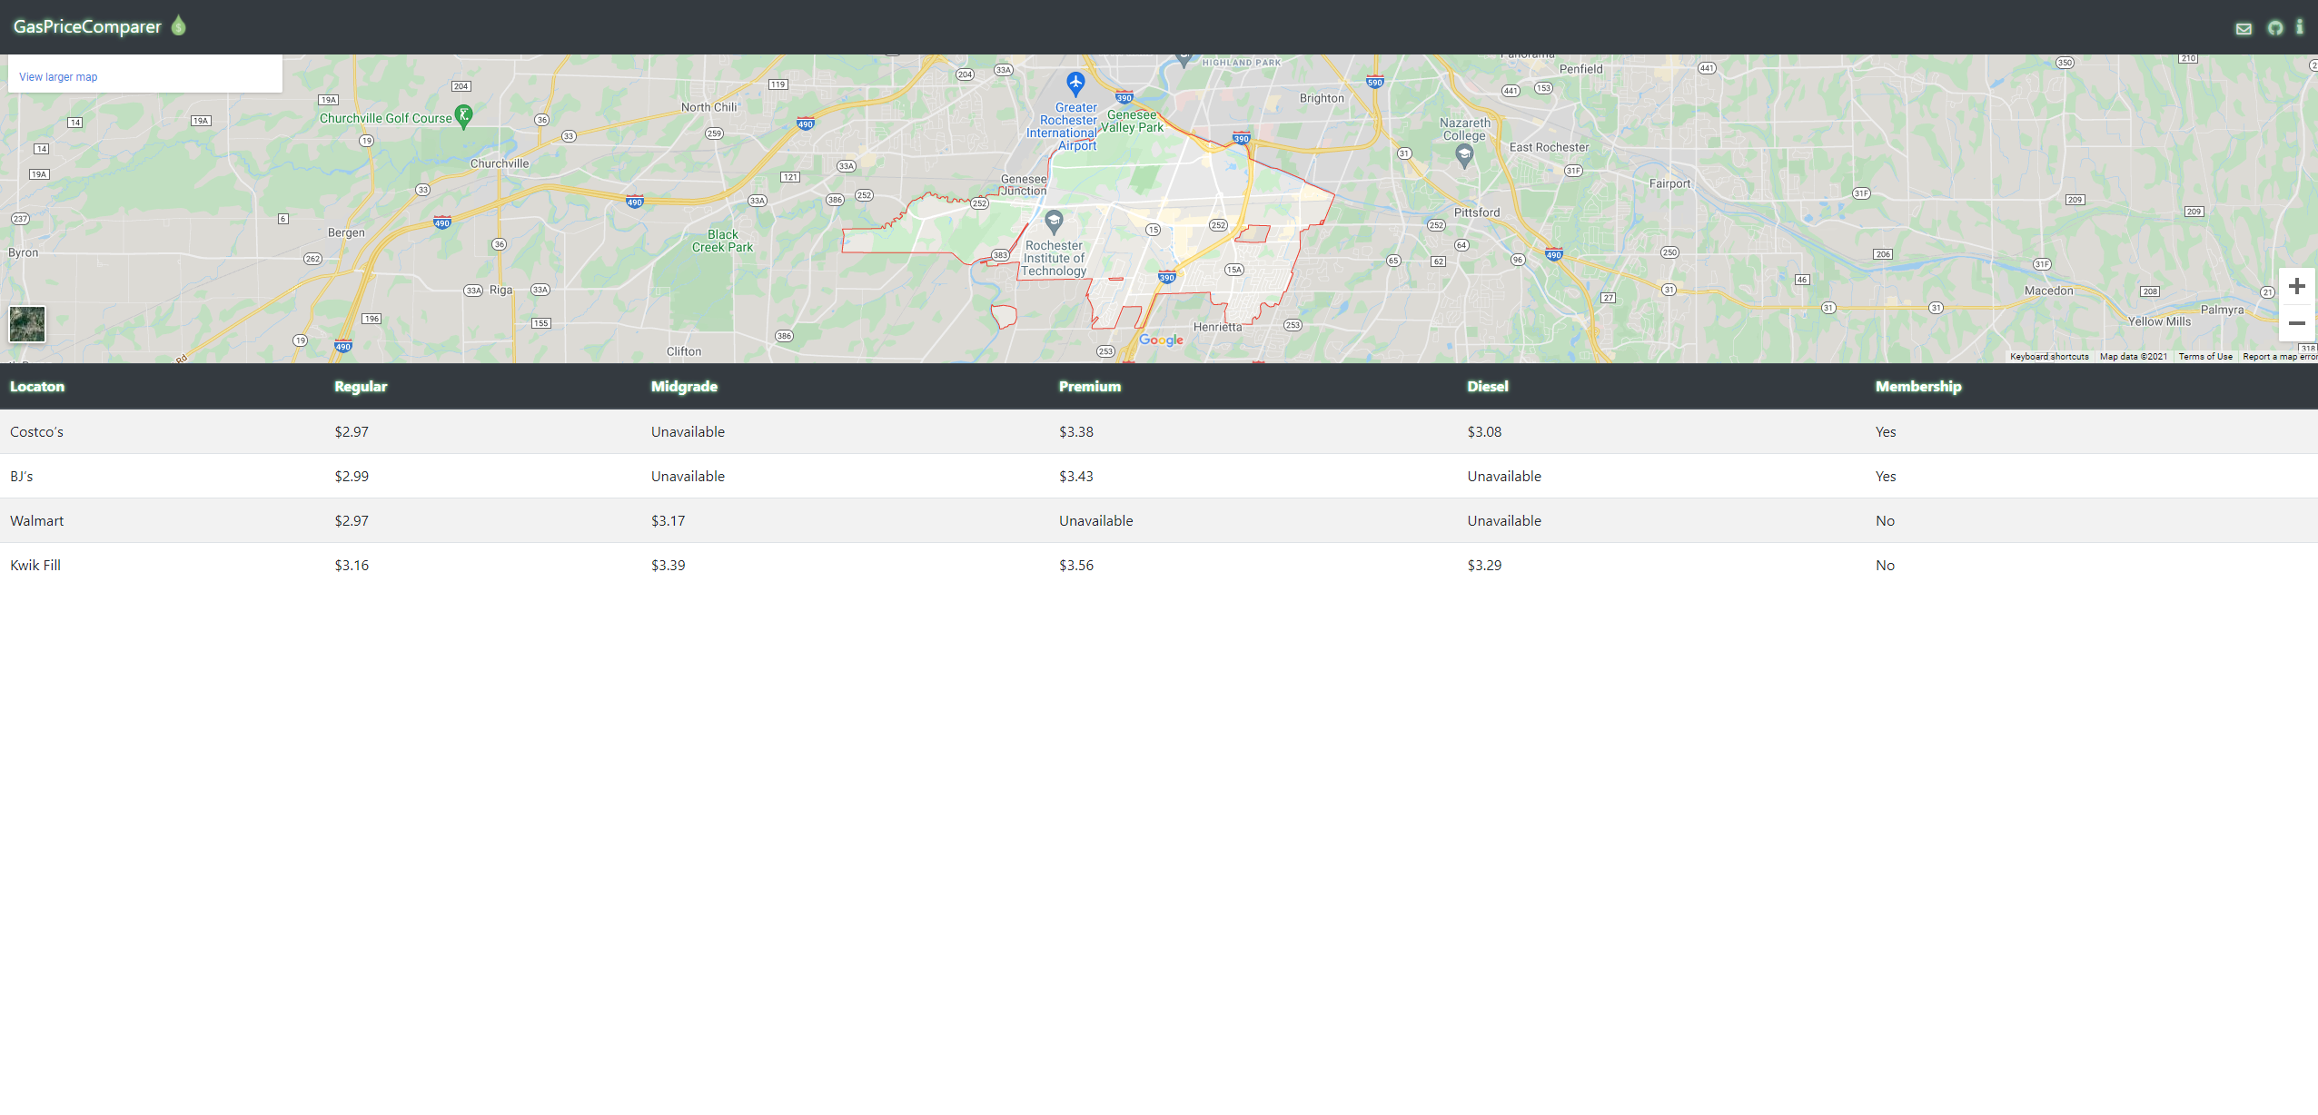Click the Churchville Golf Course marker
Screen dimensions: 2318x1115
tap(464, 115)
